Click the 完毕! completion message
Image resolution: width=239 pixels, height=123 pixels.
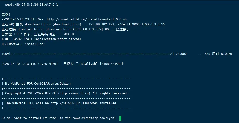coord(6,15)
